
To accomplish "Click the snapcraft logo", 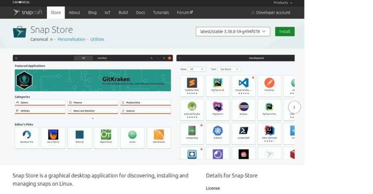I will pos(28,12).
